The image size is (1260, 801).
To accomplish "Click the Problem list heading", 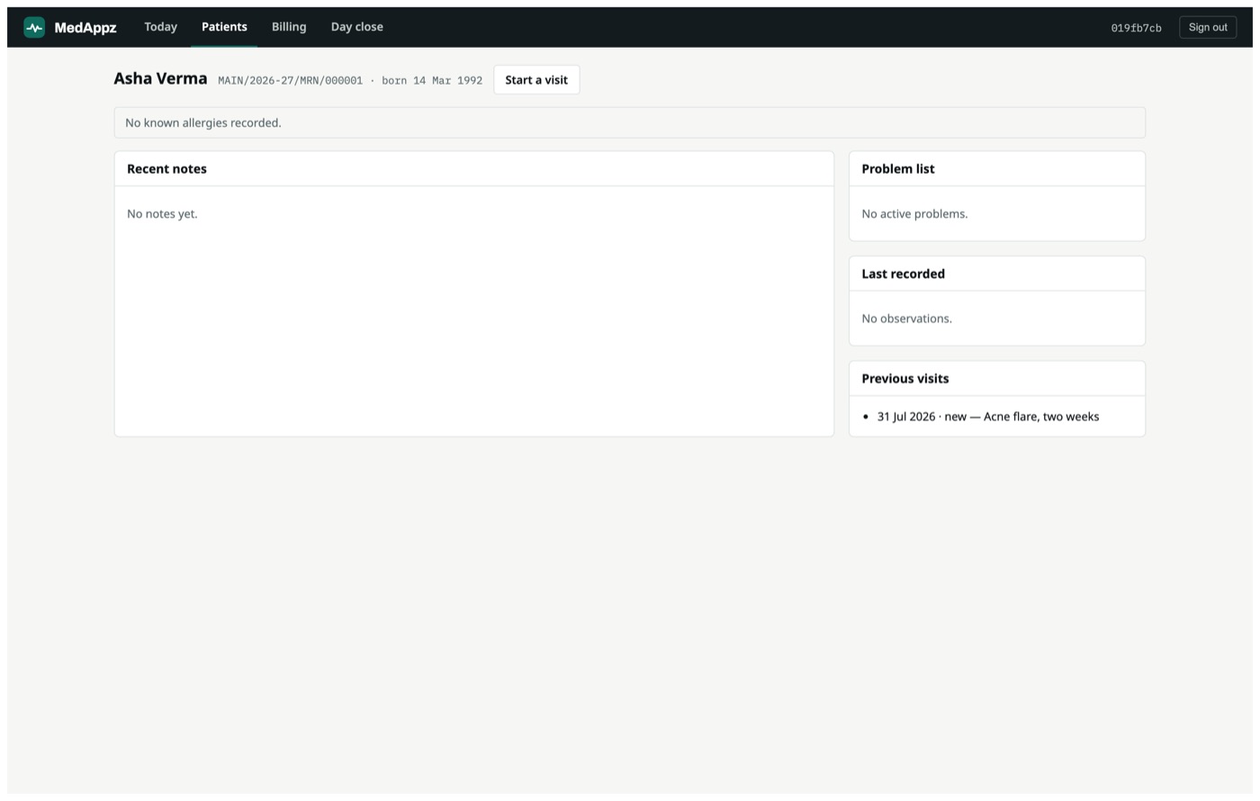I will [x=898, y=168].
